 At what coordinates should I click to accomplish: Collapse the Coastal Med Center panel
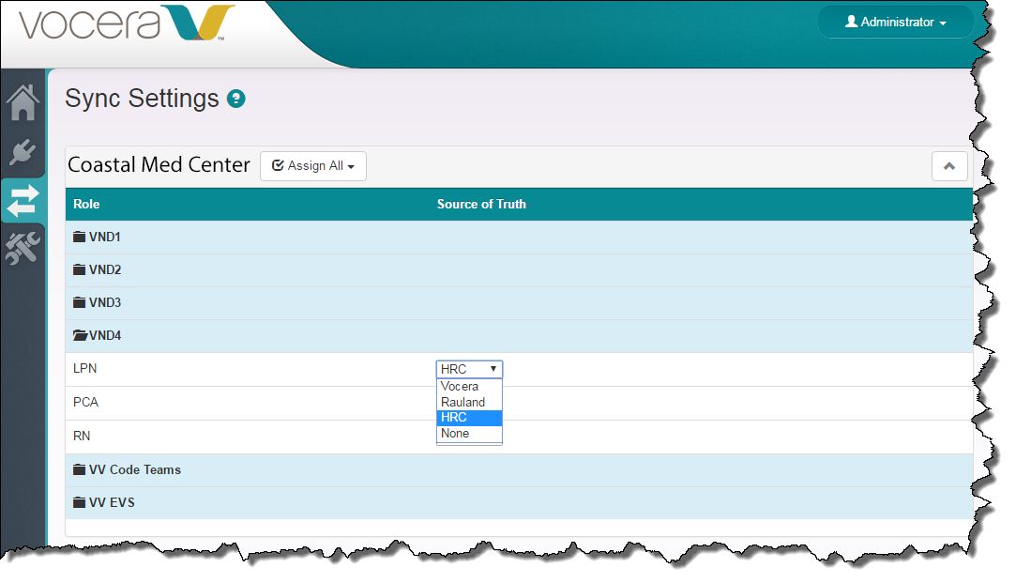coord(948,166)
